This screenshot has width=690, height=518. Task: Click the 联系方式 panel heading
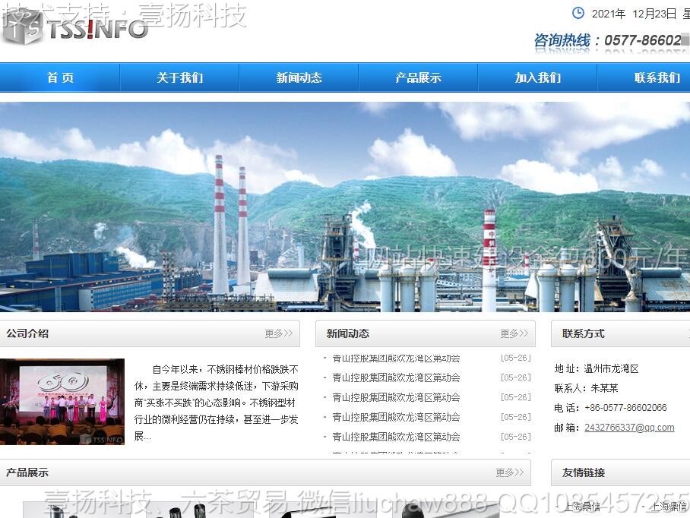pyautogui.click(x=584, y=333)
